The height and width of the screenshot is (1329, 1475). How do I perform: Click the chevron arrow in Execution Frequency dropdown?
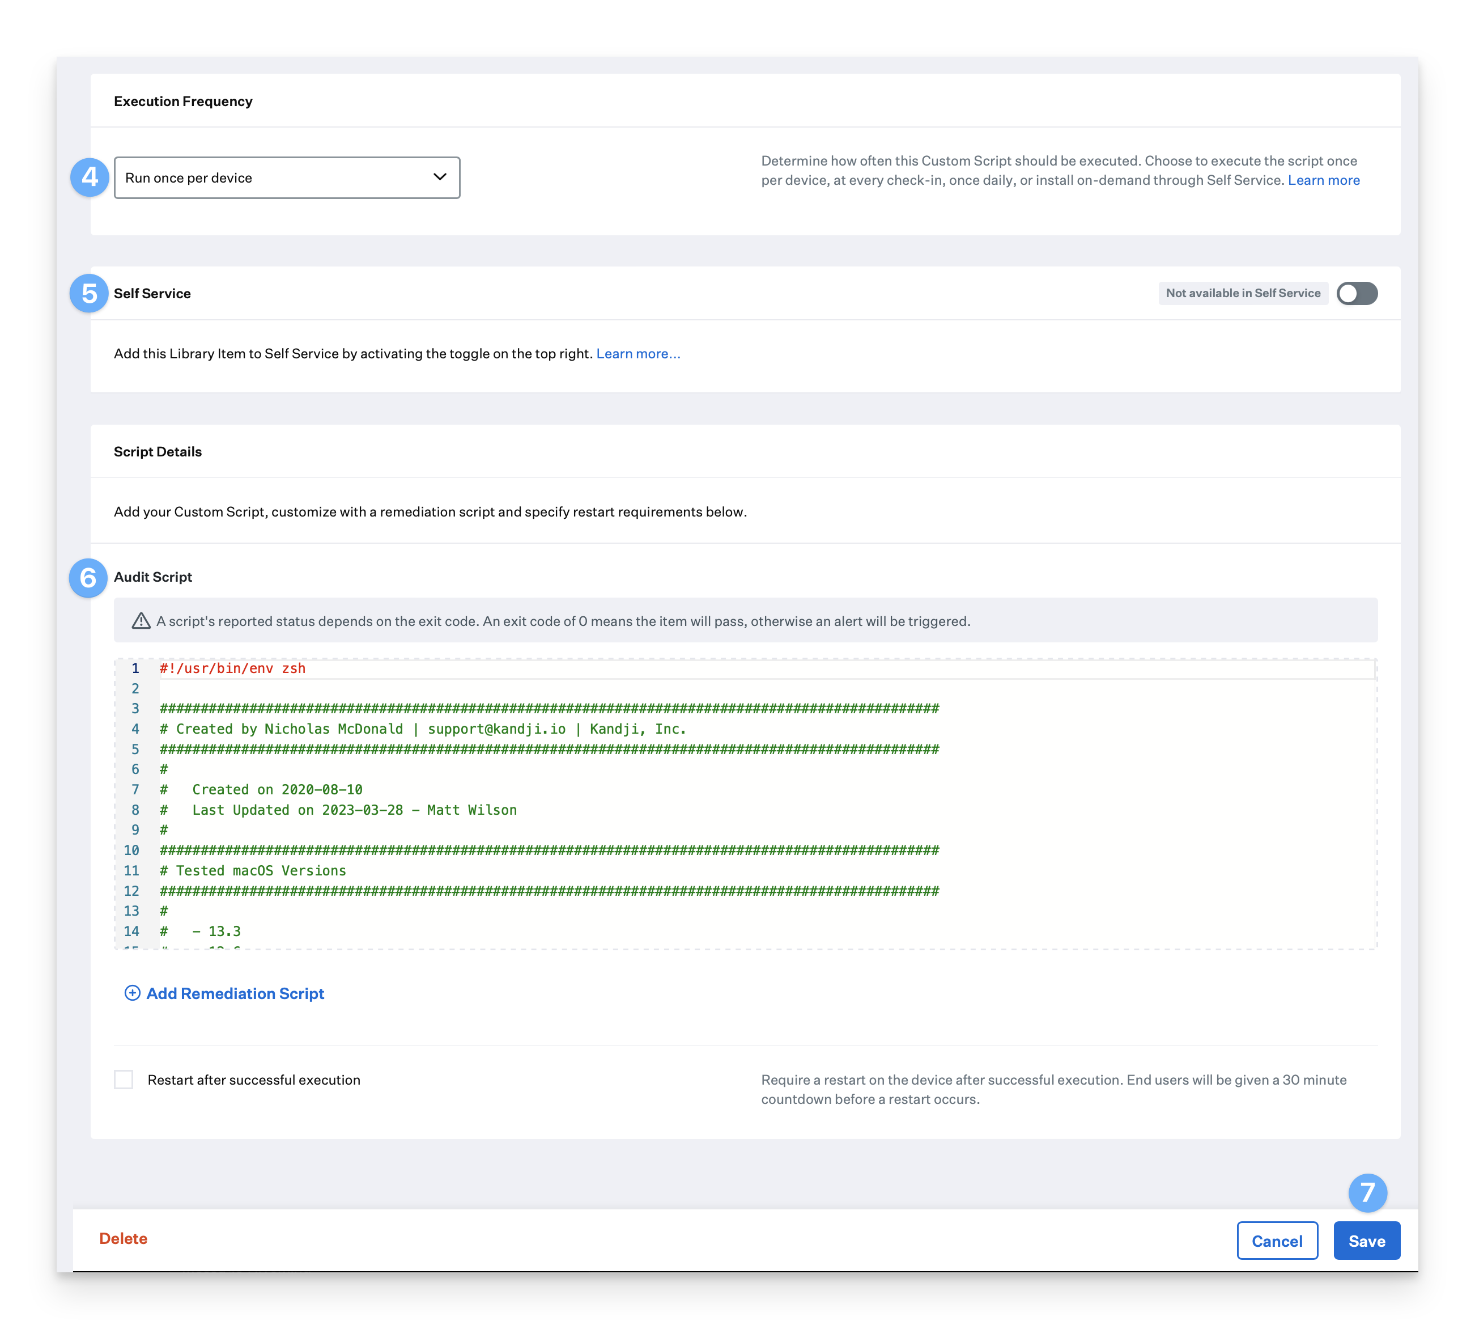(439, 177)
